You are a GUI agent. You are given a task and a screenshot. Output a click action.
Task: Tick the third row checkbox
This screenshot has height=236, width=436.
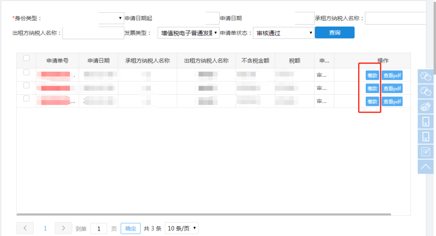[26, 98]
